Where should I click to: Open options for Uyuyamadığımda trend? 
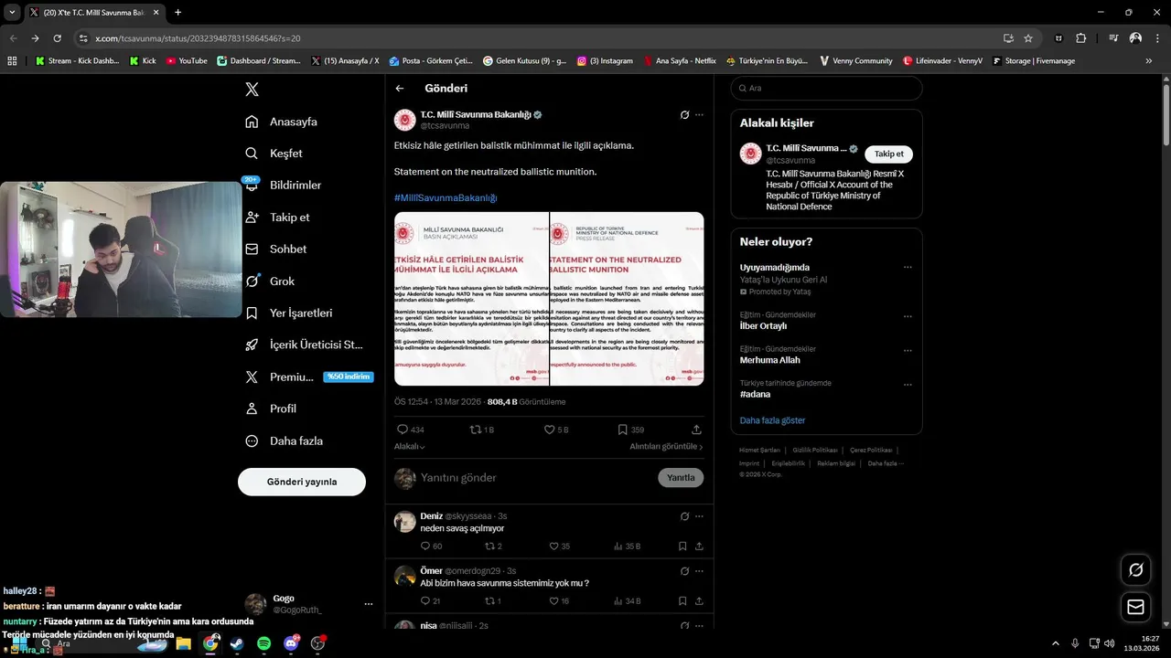[908, 268]
